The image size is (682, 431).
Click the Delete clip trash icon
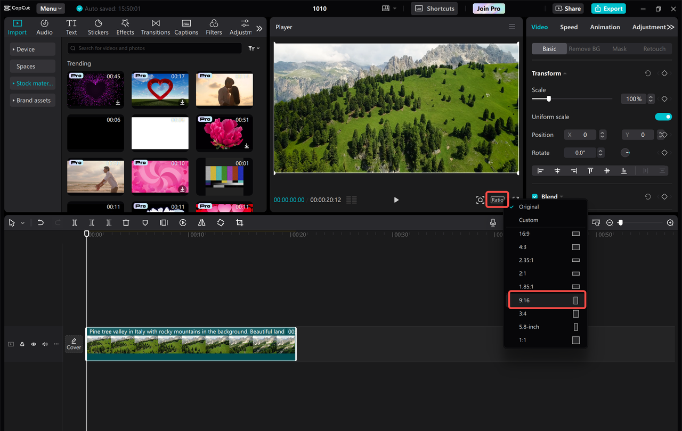point(126,222)
